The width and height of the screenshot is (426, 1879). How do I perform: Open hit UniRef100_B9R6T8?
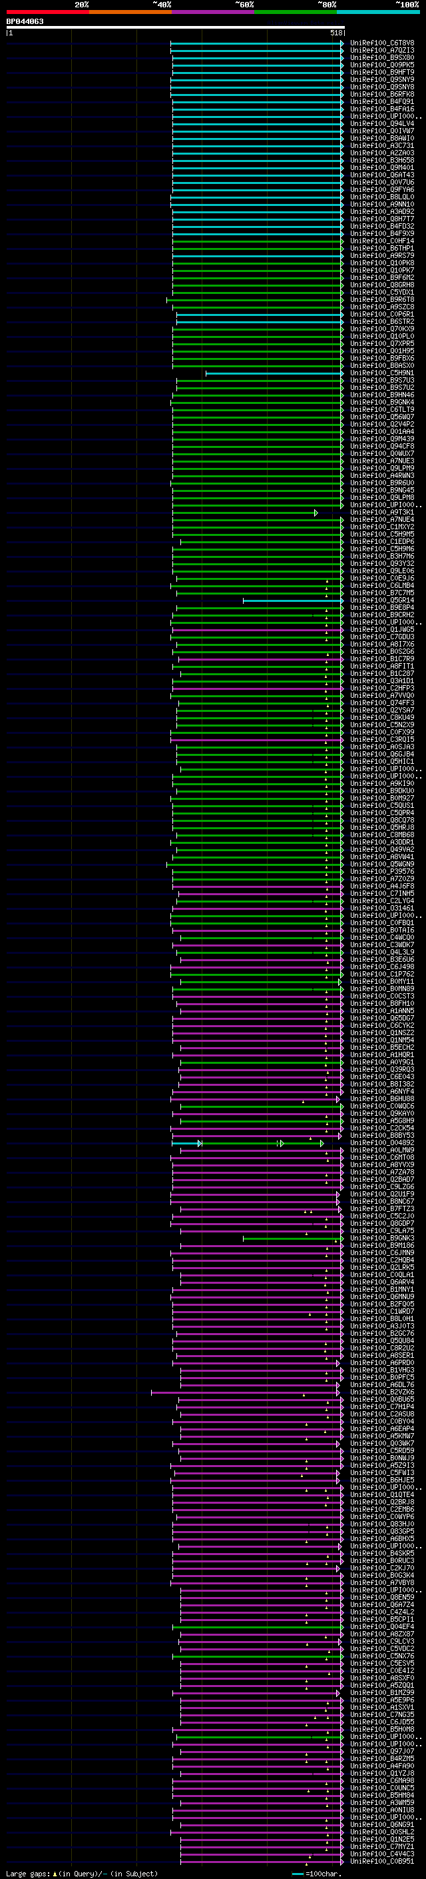[x=382, y=300]
